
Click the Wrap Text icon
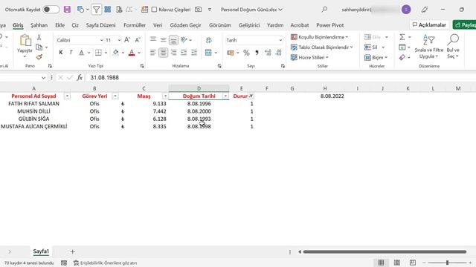[x=209, y=40]
